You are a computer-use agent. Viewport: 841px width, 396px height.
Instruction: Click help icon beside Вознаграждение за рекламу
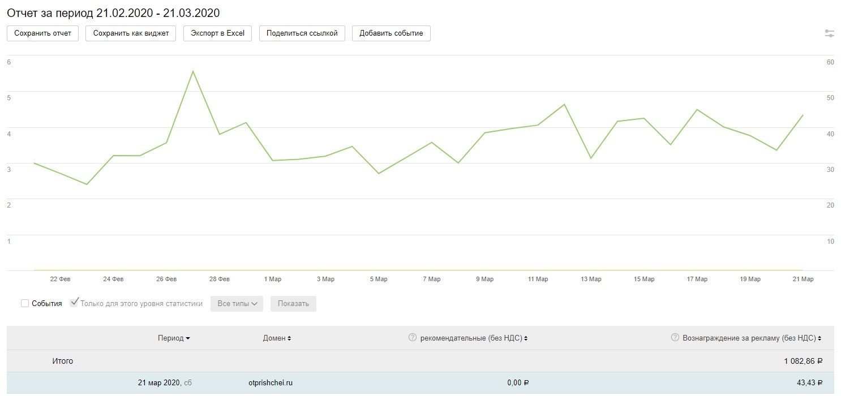[675, 338]
